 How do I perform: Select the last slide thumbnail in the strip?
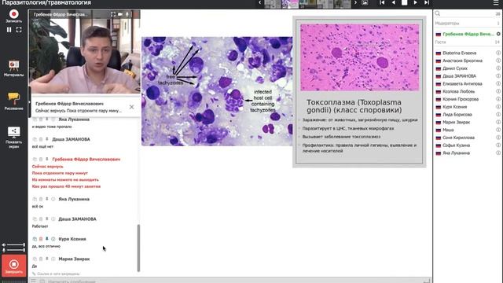coord(343,4)
